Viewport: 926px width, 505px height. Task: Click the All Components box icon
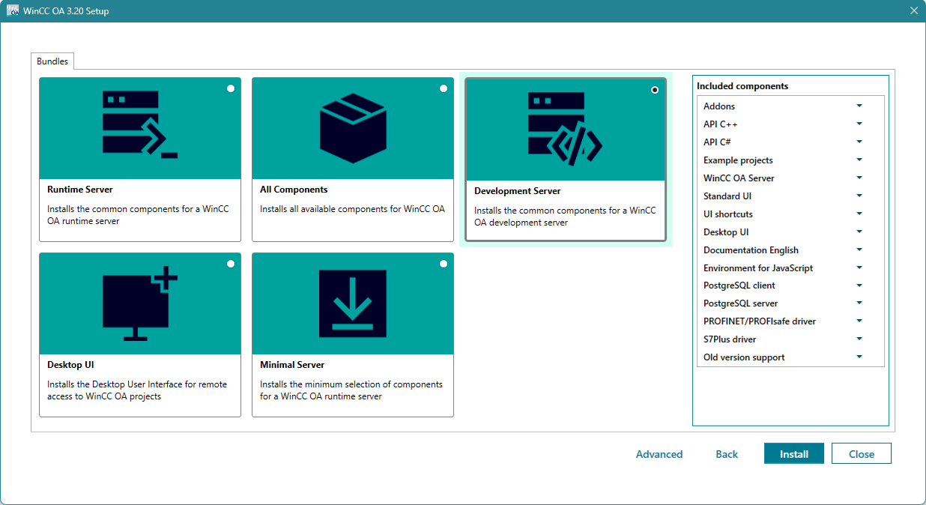353,124
